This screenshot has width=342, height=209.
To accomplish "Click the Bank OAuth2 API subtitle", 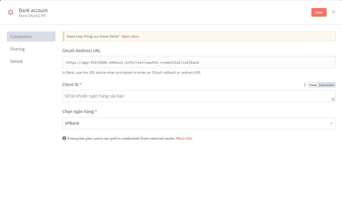I will [x=32, y=16].
